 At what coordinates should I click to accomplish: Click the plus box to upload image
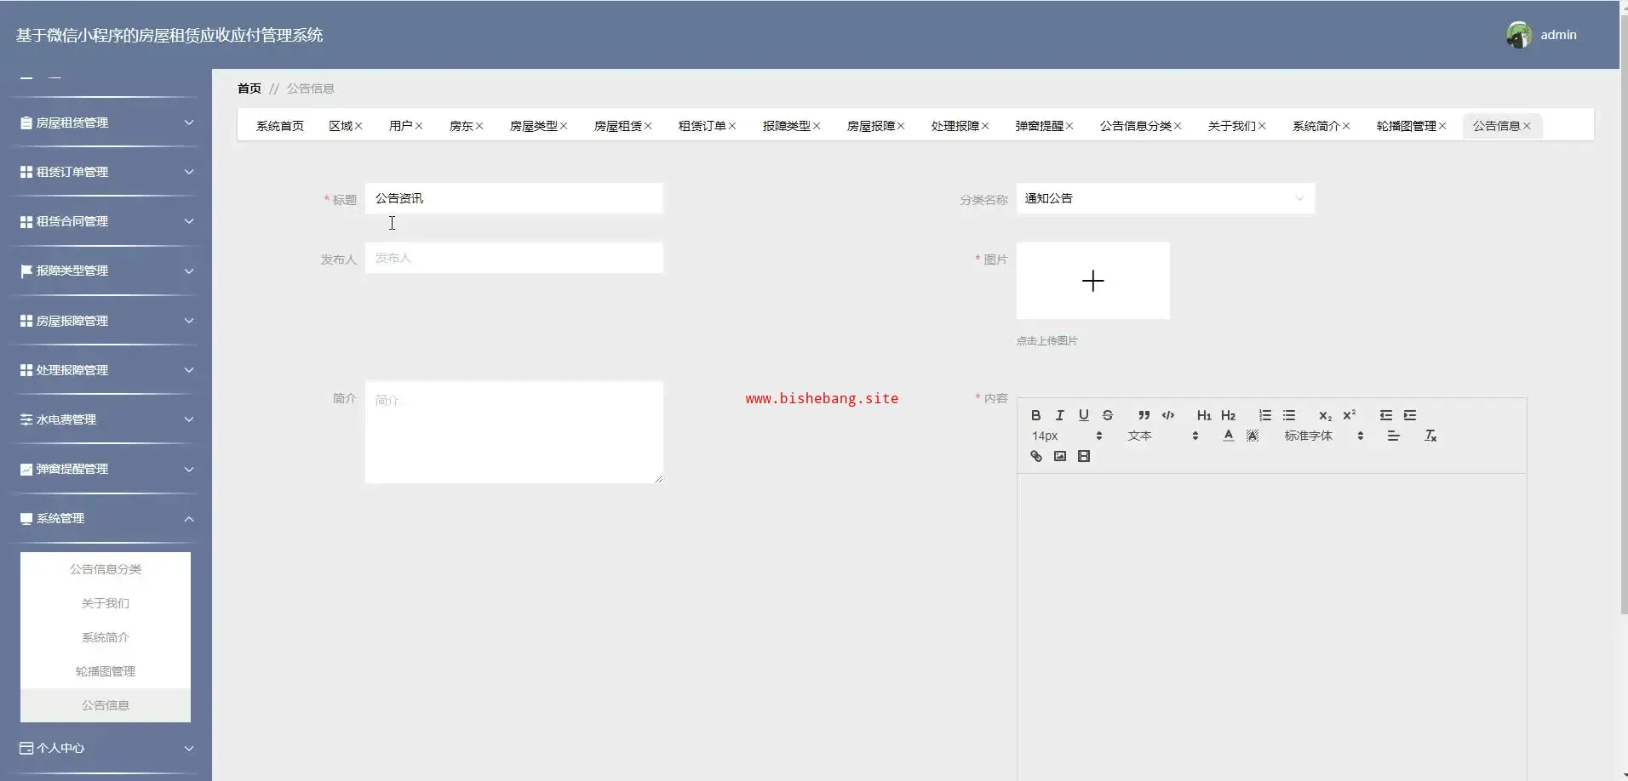pyautogui.click(x=1092, y=281)
